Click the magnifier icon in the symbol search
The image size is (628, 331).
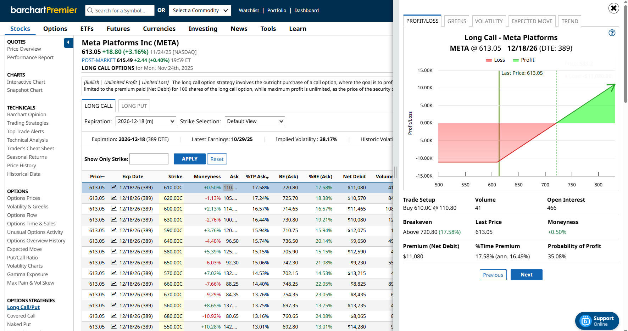(90, 11)
